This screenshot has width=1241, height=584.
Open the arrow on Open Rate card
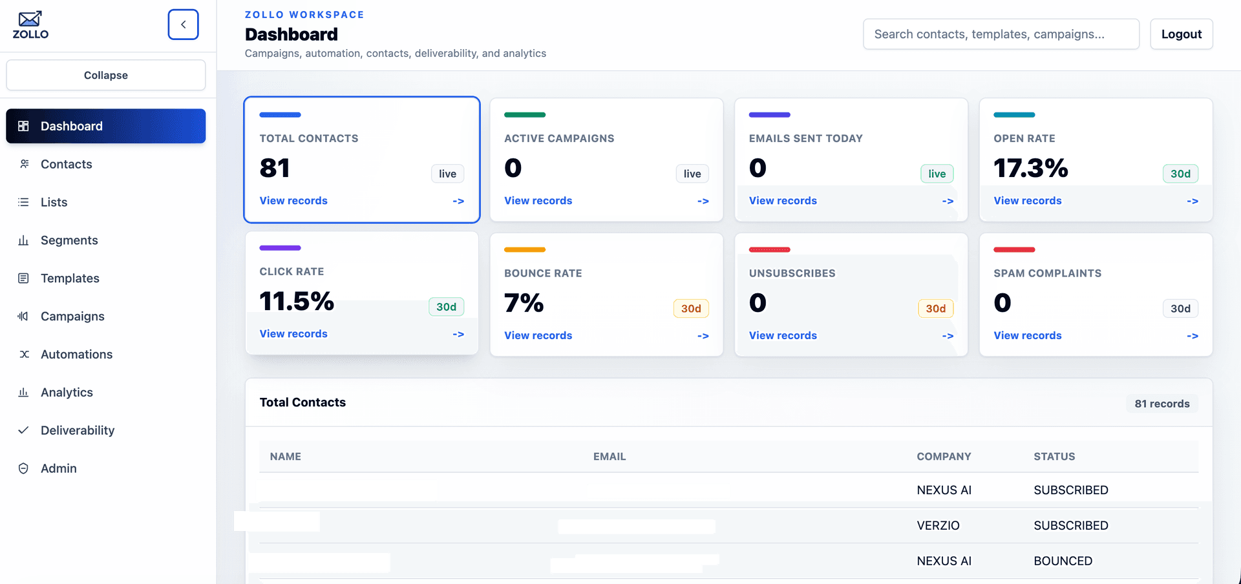tap(1193, 201)
